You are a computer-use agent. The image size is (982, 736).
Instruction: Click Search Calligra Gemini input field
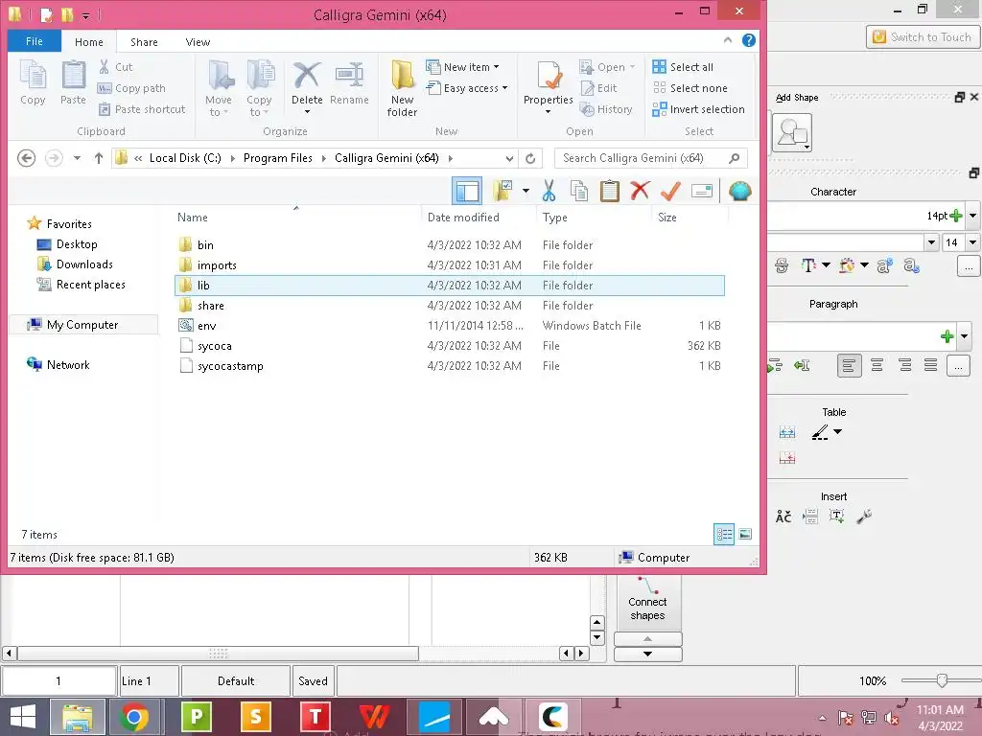click(x=651, y=158)
